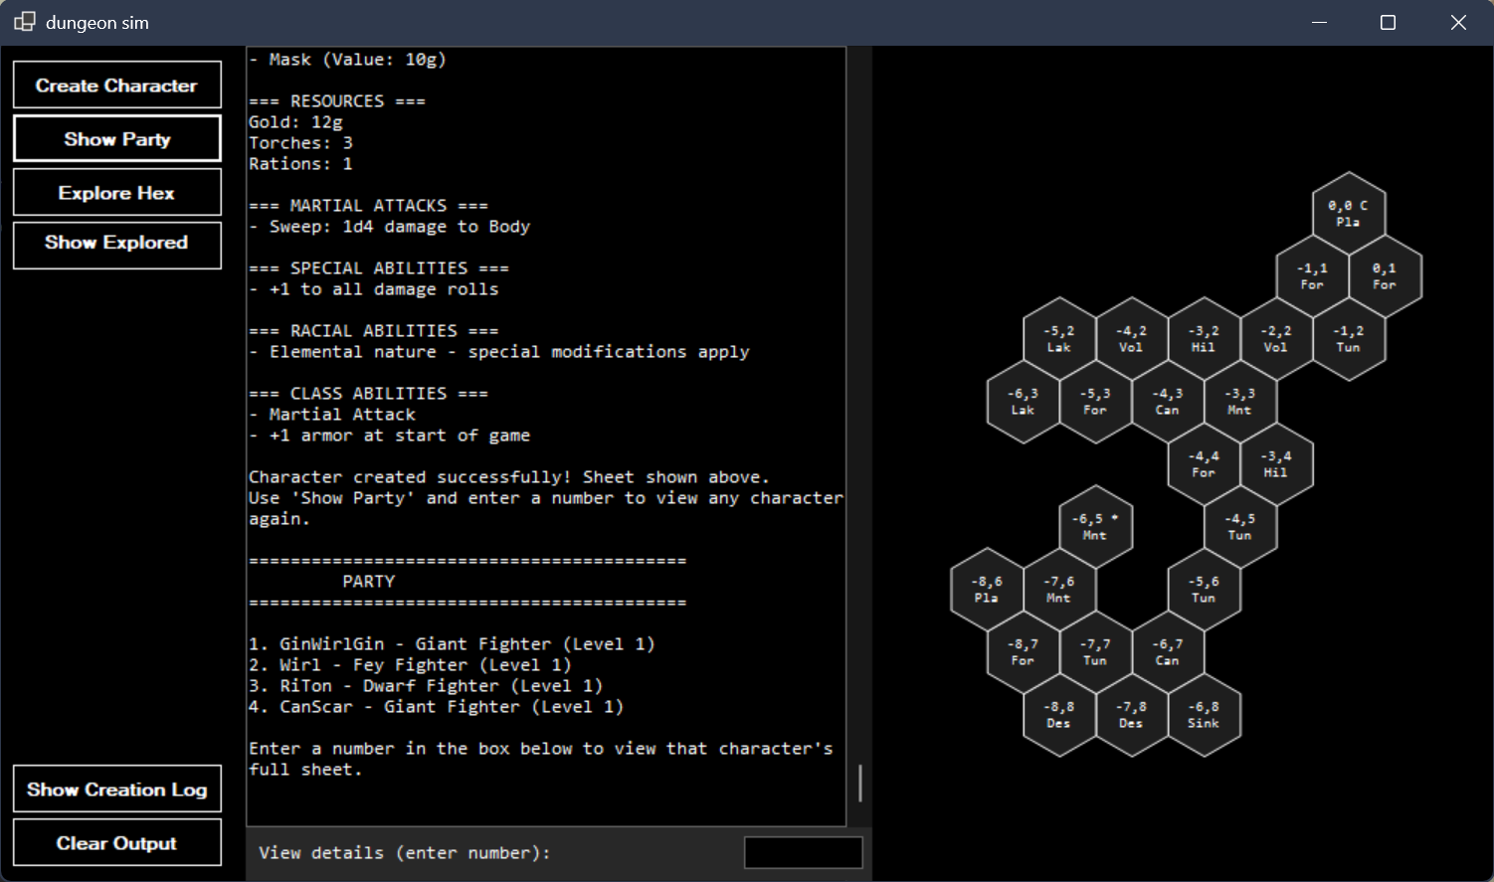
Task: Show the explored hexes list
Action: [116, 243]
